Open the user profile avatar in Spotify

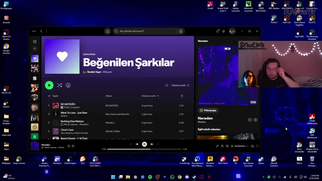232,31
